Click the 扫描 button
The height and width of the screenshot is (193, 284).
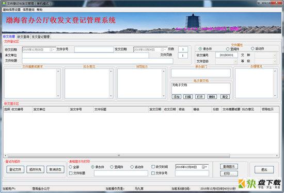click(x=188, y=97)
